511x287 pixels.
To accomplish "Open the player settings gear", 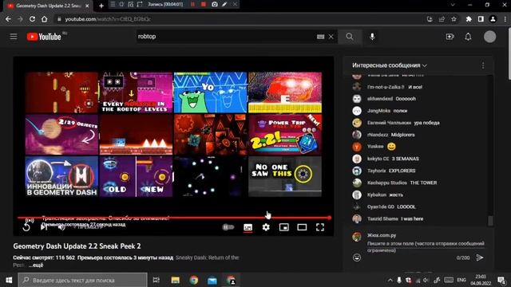I will (x=266, y=227).
